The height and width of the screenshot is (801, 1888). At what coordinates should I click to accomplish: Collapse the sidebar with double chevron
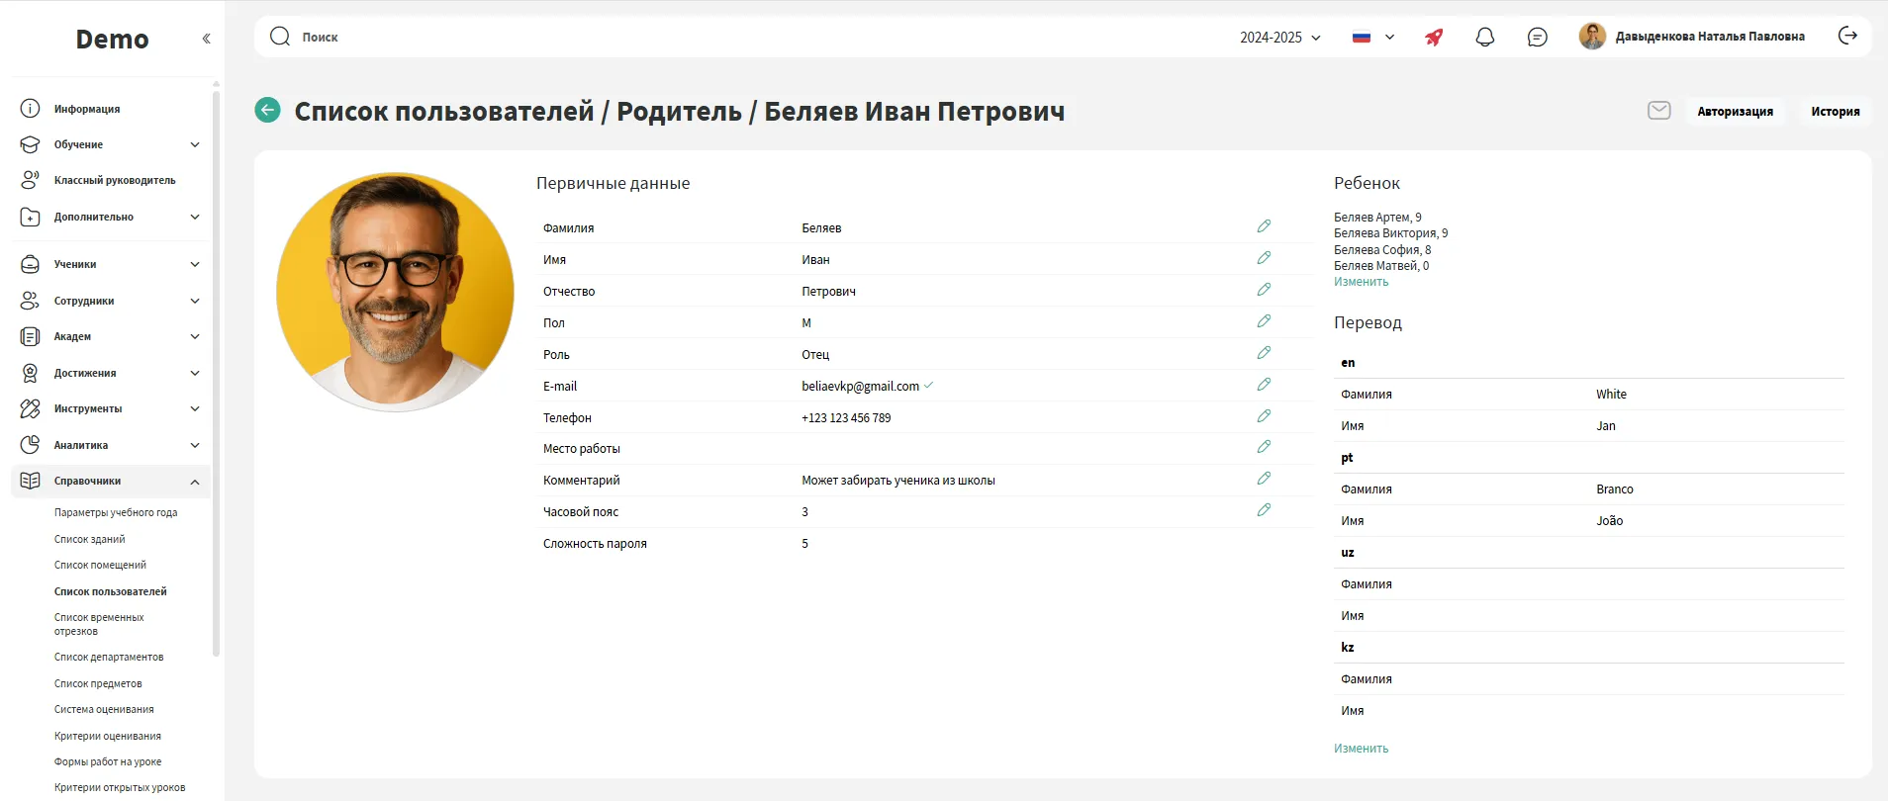click(206, 39)
